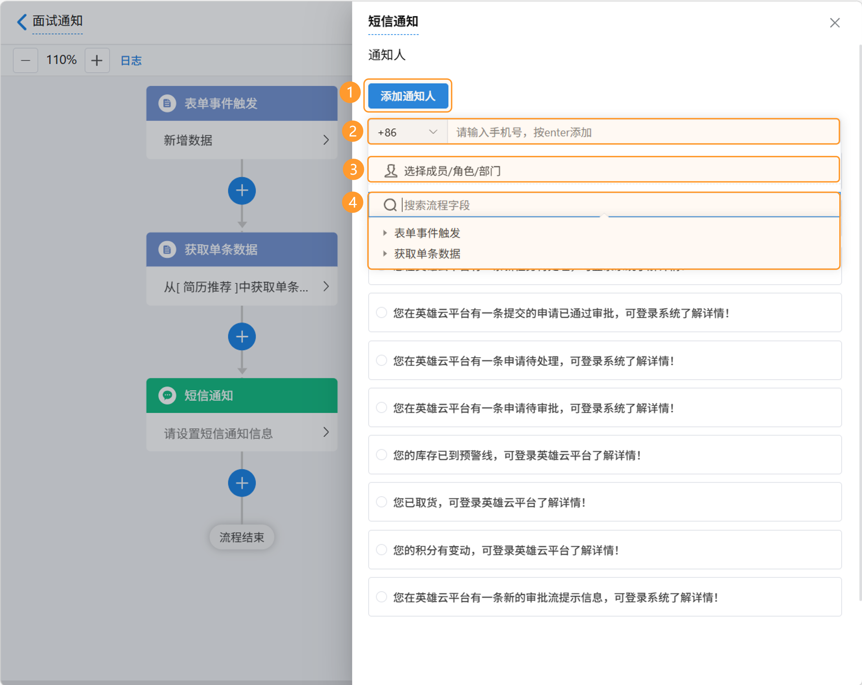Add a node below 短信通知 step
Screen dimensions: 862x685
(x=242, y=483)
